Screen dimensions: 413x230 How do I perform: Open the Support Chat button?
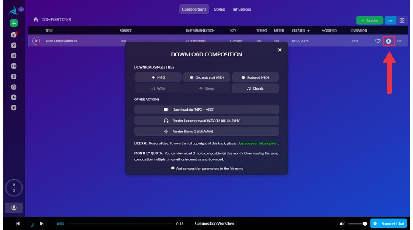point(389,223)
